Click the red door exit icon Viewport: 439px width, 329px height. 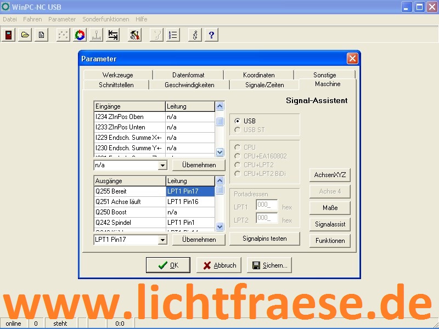pos(9,35)
